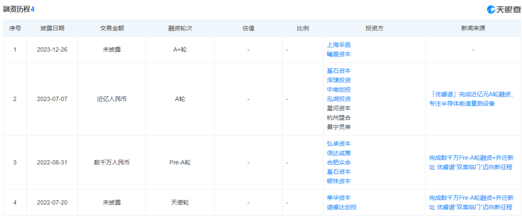Select the date cell 2022-07-20
Screen dimensions: 522x219
coord(52,203)
